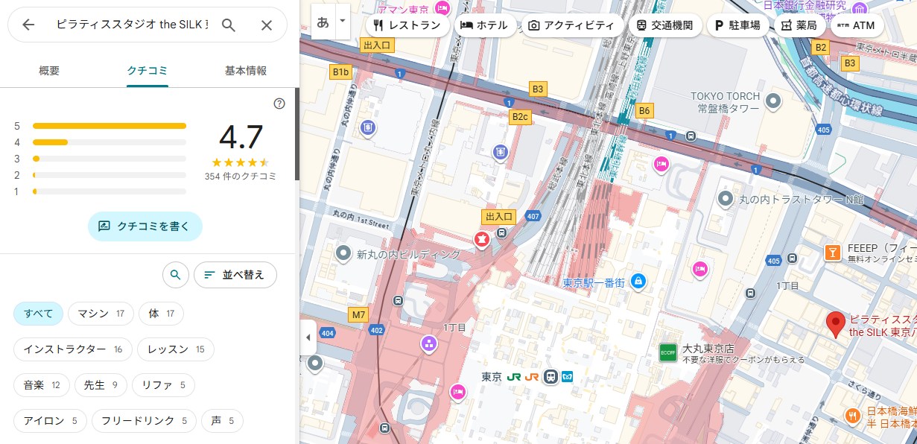Screen dimensions: 917x444
Task: Clear search with the X icon
Action: [x=267, y=25]
